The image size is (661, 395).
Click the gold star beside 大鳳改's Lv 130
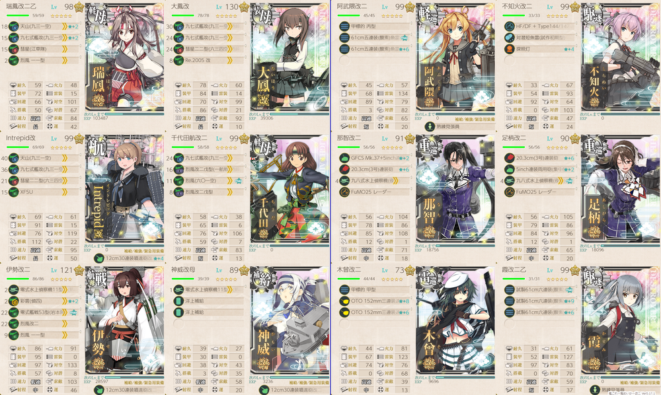[x=244, y=7]
